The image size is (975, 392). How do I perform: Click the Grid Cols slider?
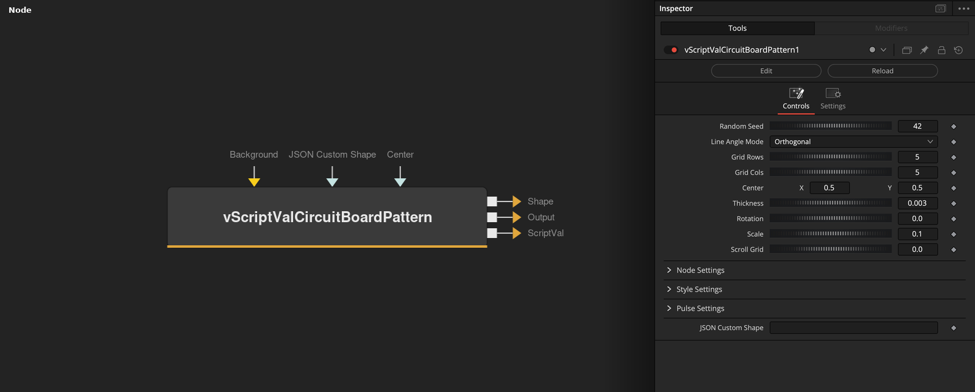pos(831,172)
